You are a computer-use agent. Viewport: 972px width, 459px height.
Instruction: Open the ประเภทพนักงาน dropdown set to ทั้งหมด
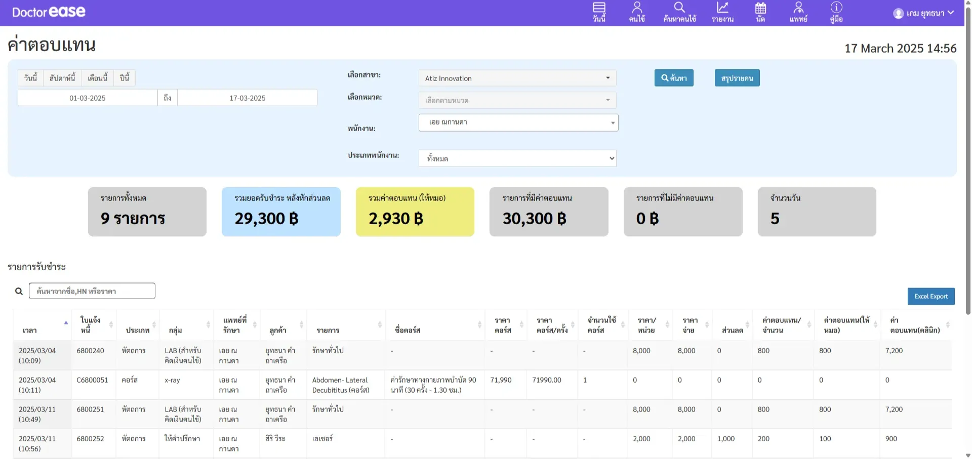[x=517, y=158]
